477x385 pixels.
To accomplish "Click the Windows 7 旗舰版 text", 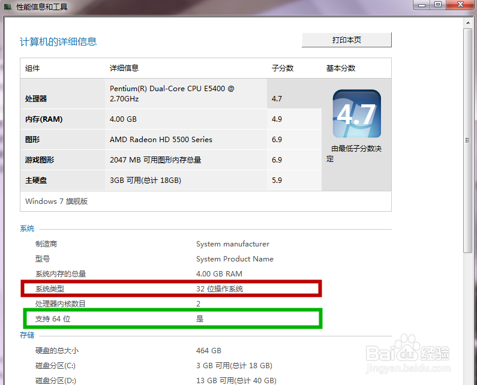I will (56, 201).
